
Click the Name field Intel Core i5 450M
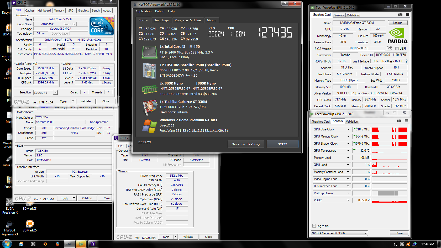tap(61, 19)
